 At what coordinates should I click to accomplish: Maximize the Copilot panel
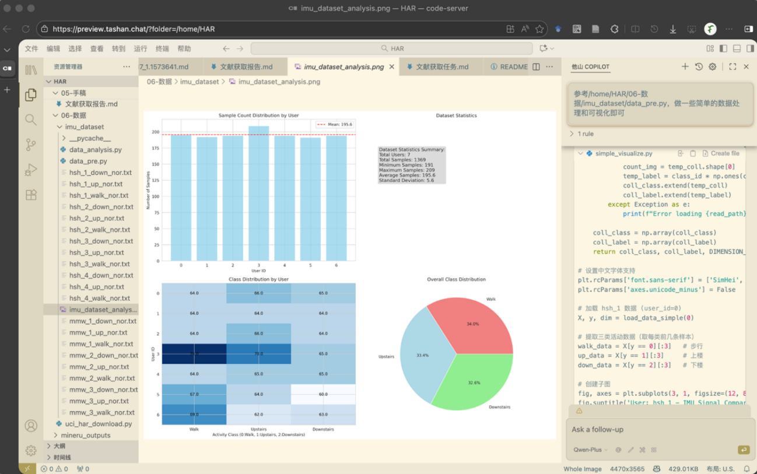click(x=733, y=67)
